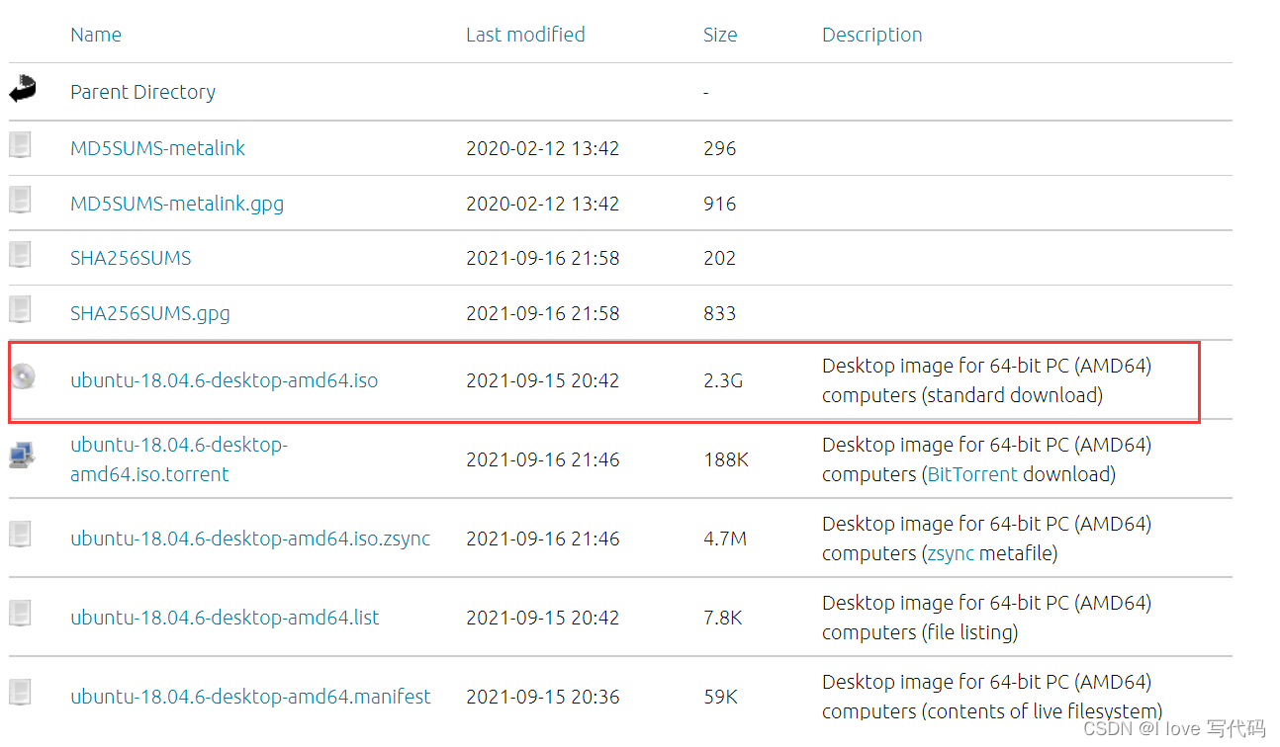Viewport: 1280px width, 747px height.
Task: Click the '(file listing)' description text
Action: click(x=968, y=632)
